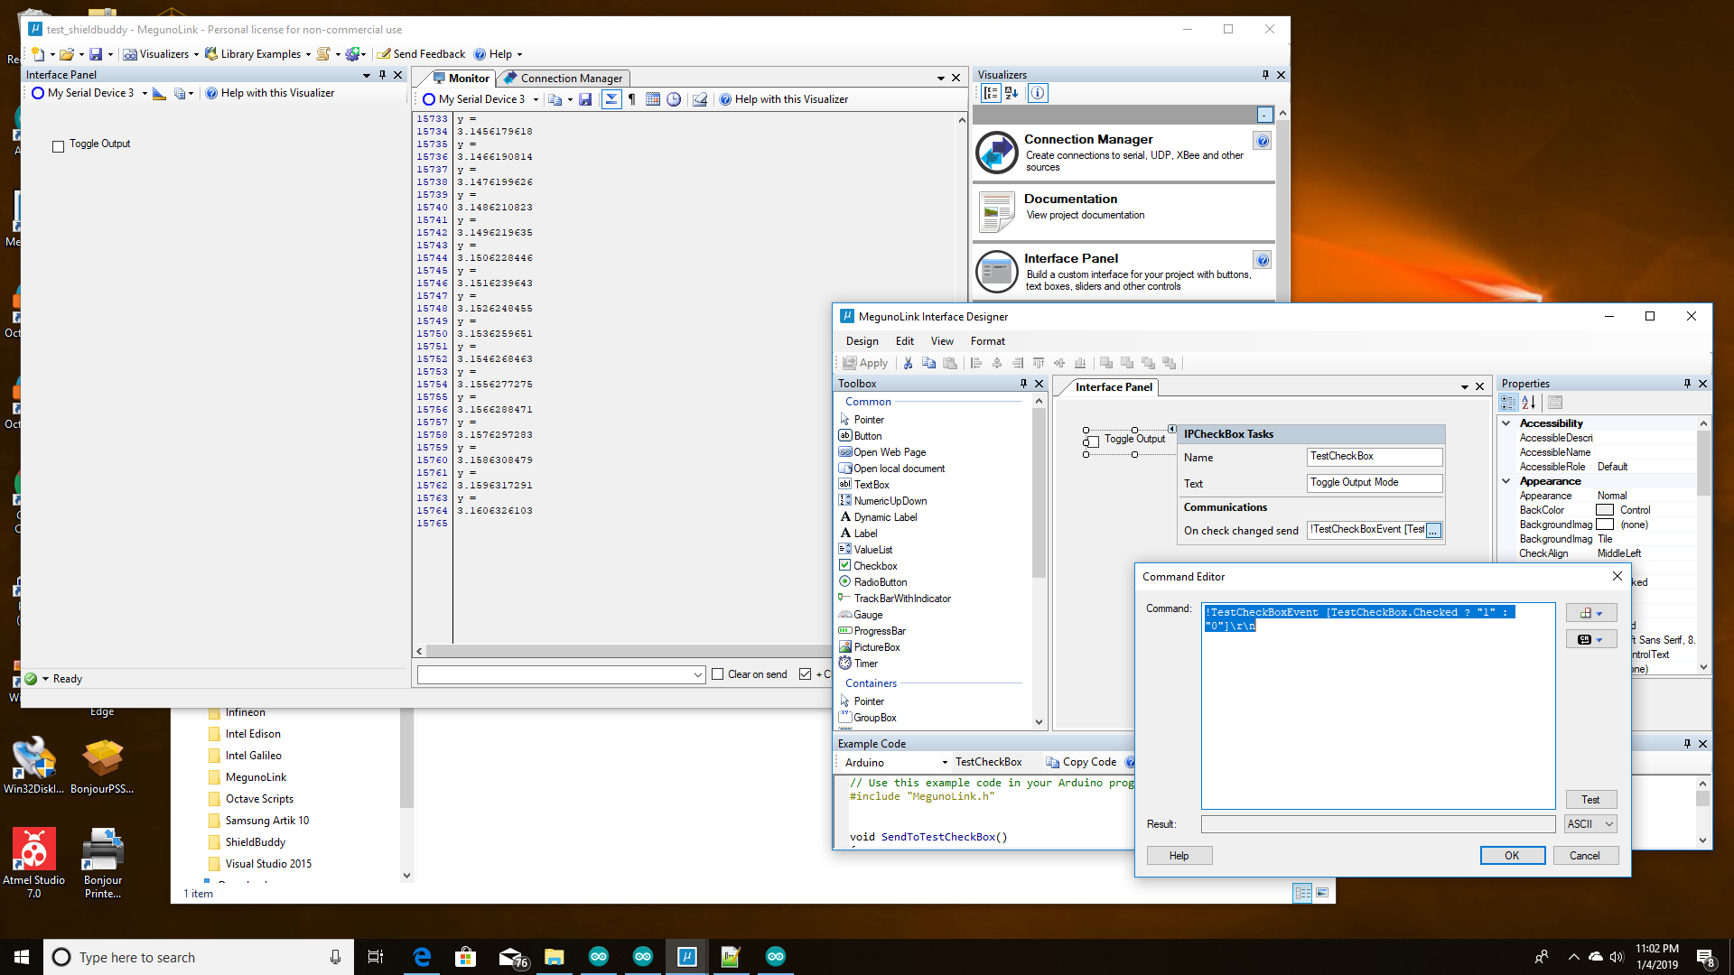Open the insert control value dropdown in Command Editor
The height and width of the screenshot is (975, 1734).
click(x=1590, y=613)
